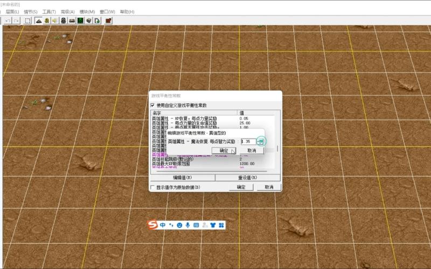Viewport: 431px width, 269px height.
Task: Click the Test Map red icon
Action: pos(109,21)
